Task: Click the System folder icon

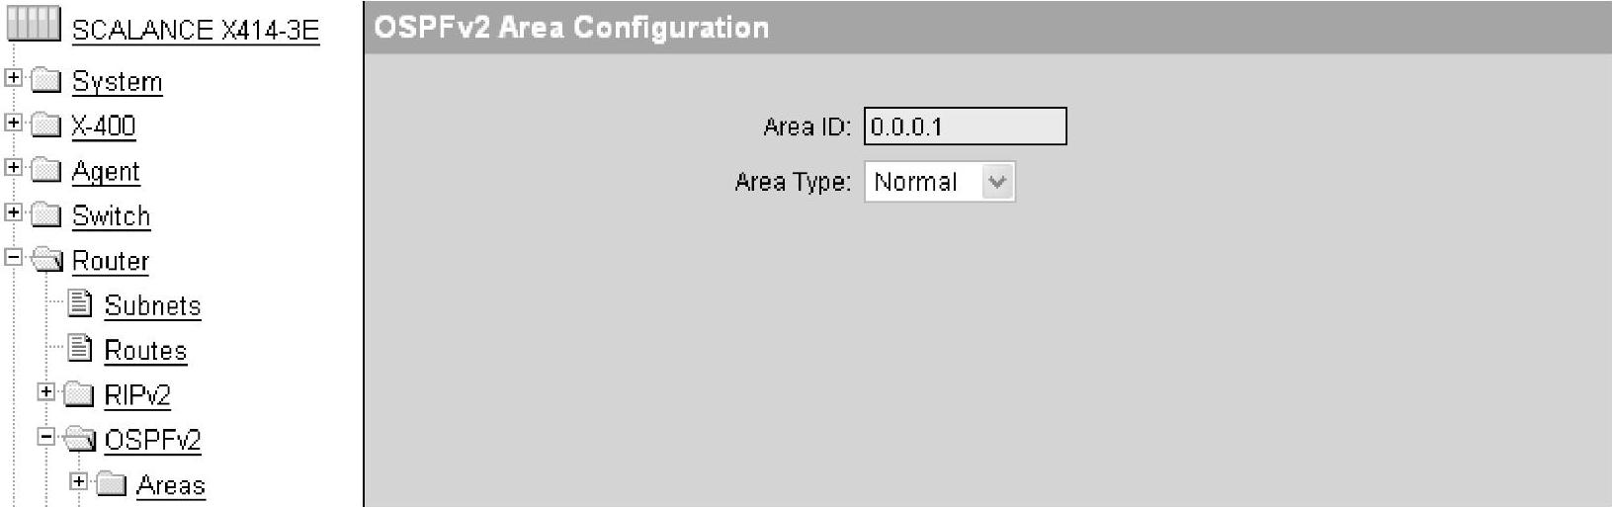Action: tap(46, 80)
